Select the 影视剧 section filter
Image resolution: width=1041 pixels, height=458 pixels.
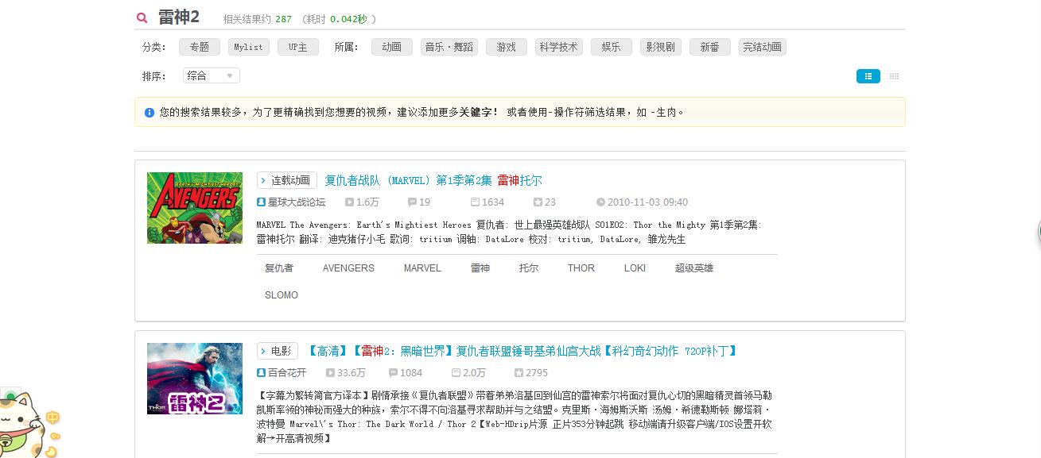pyautogui.click(x=661, y=47)
